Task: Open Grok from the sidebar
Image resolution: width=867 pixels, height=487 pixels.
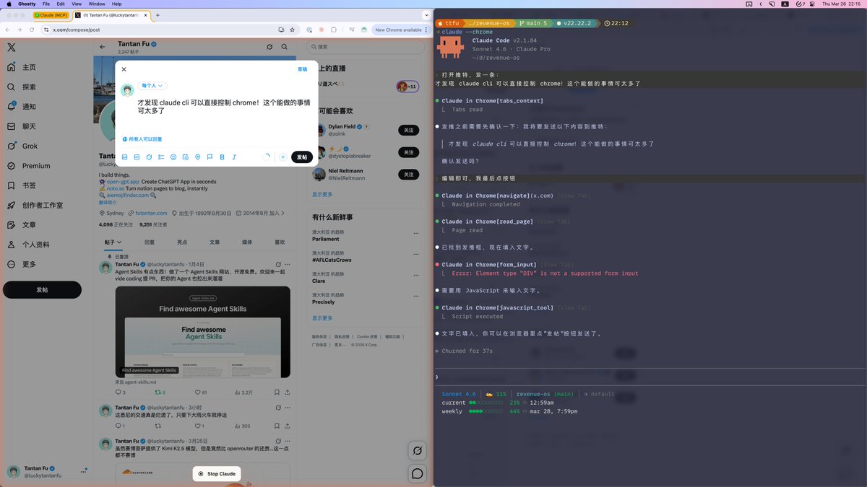Action: point(22,146)
